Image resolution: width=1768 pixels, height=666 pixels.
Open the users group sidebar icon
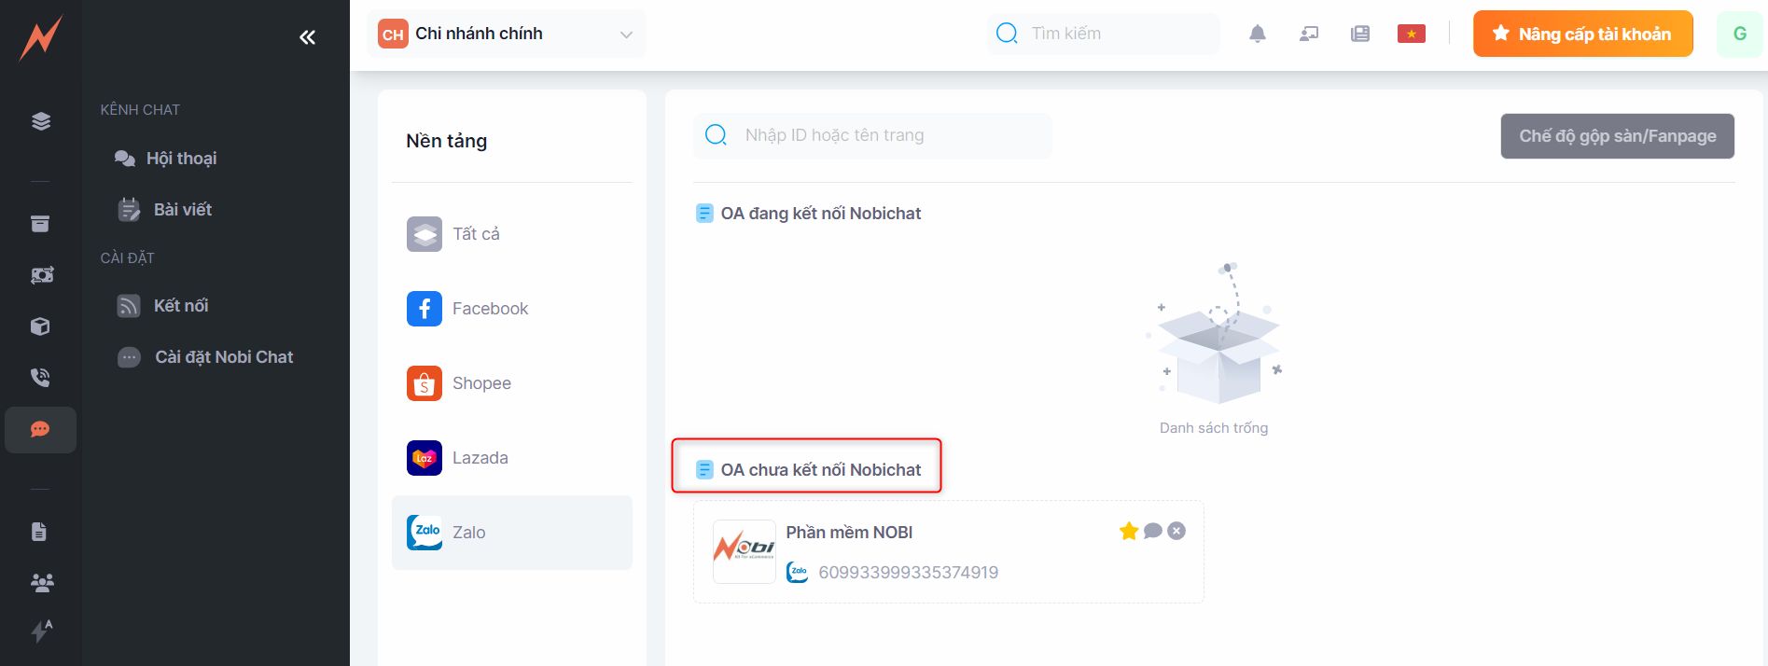[42, 583]
